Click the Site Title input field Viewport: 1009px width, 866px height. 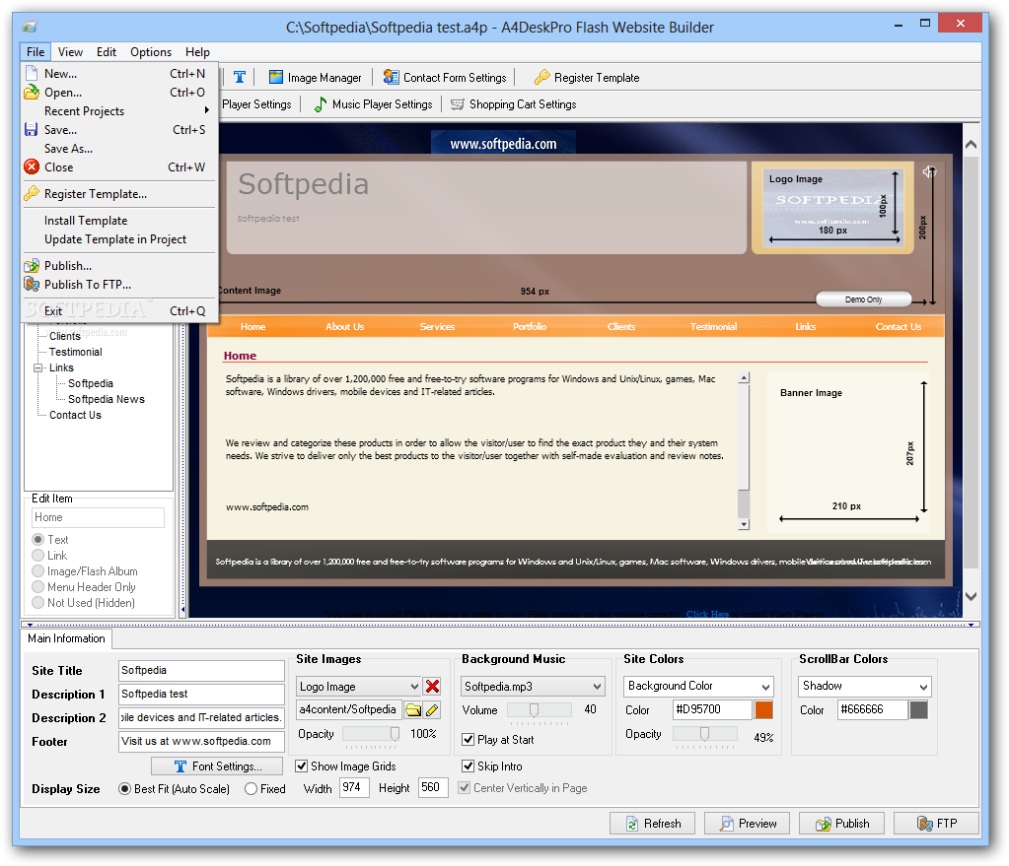point(201,671)
